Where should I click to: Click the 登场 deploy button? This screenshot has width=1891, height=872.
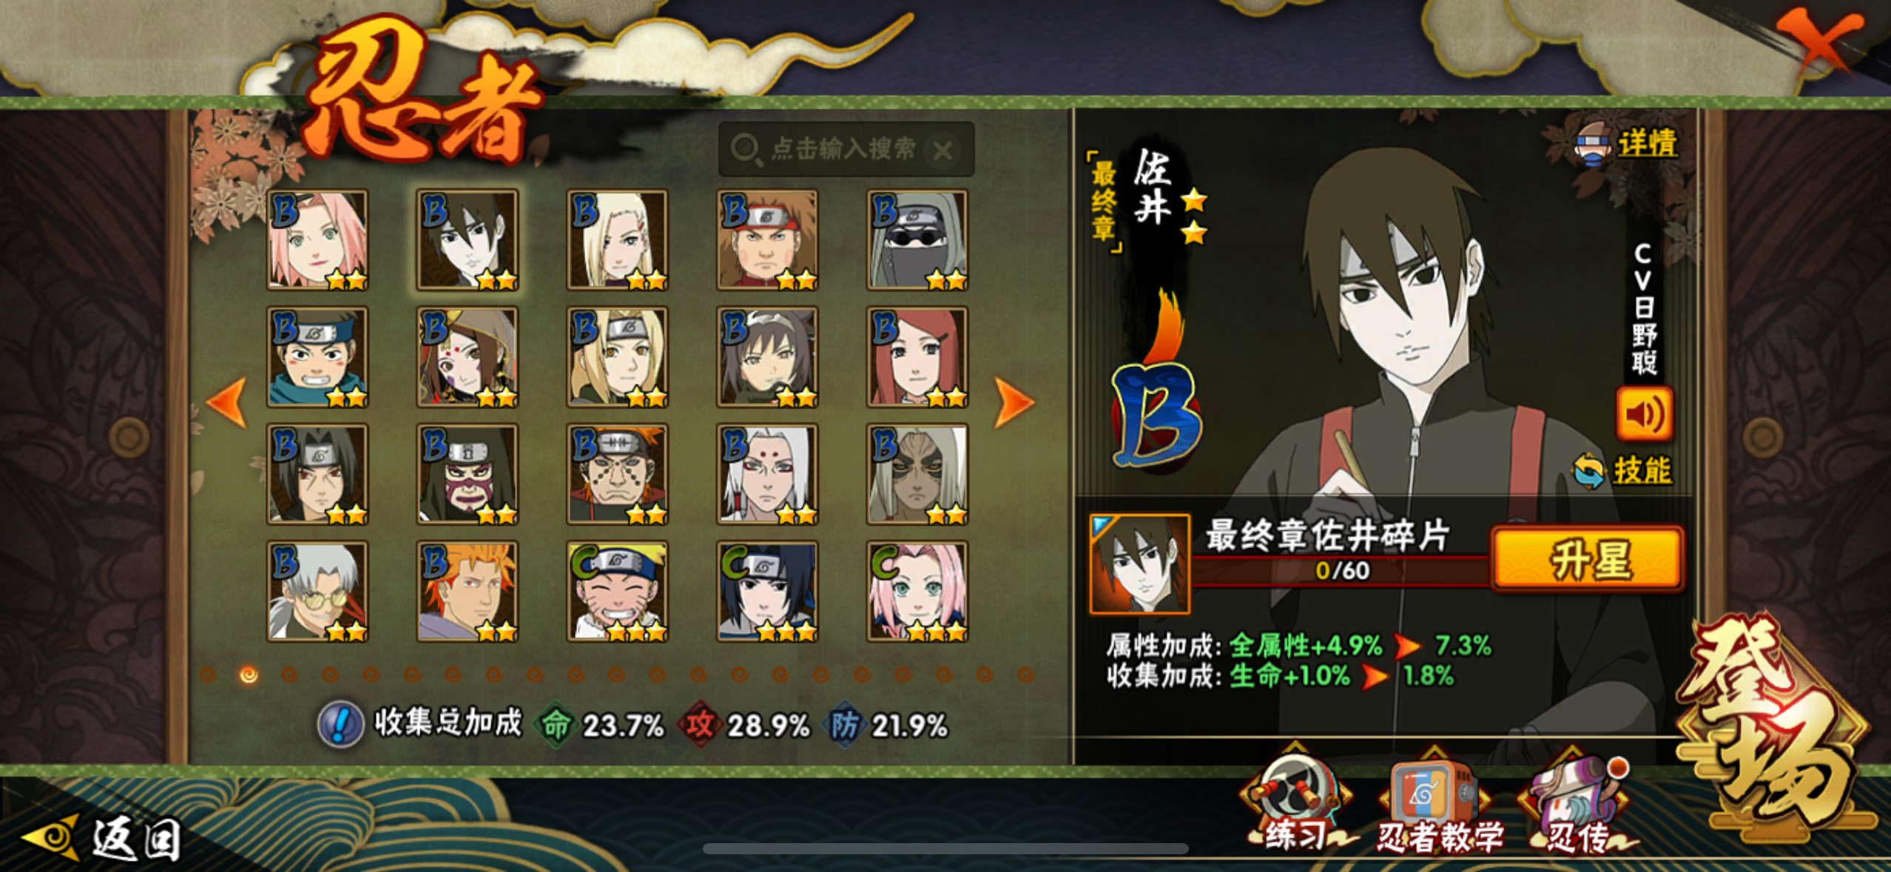(1776, 729)
